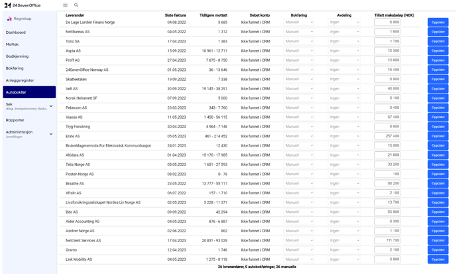Select the Regnskap module icon
Viewport: 456px width, 274px height.
[x=9, y=19]
